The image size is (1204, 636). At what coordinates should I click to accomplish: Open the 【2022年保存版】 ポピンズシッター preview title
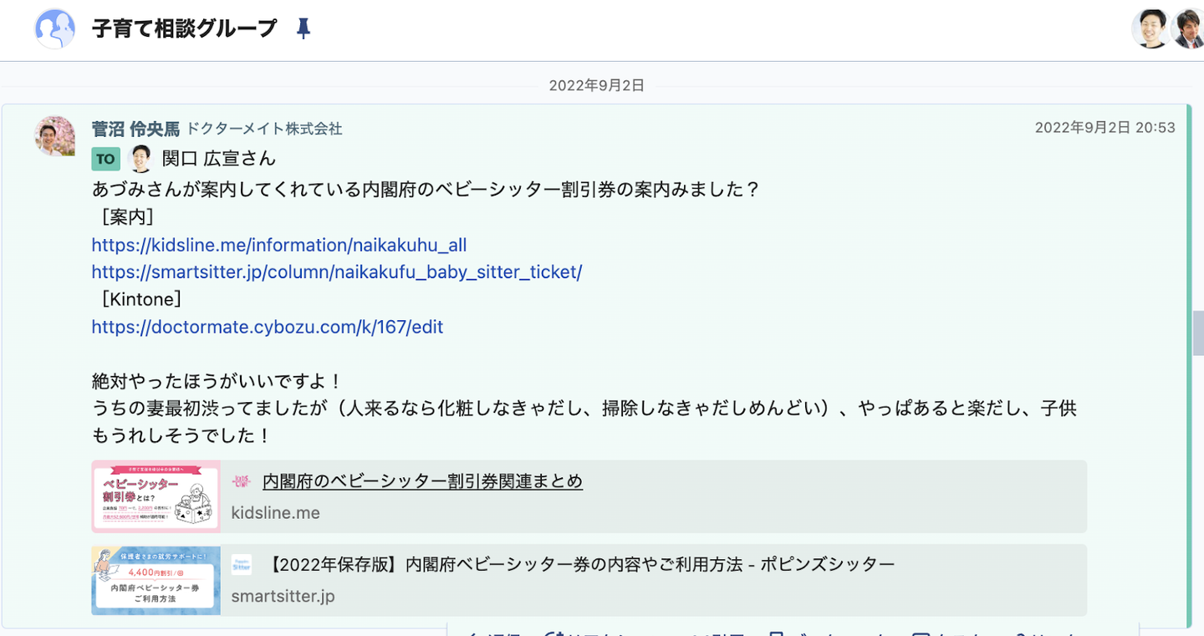(582, 565)
